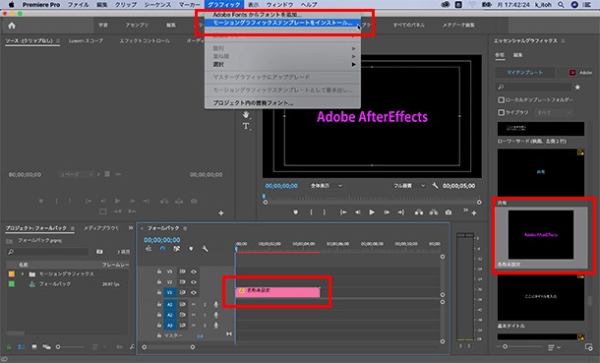600x363 pixels.
Task: Select the Type tool in the toolbar
Action: click(x=246, y=126)
